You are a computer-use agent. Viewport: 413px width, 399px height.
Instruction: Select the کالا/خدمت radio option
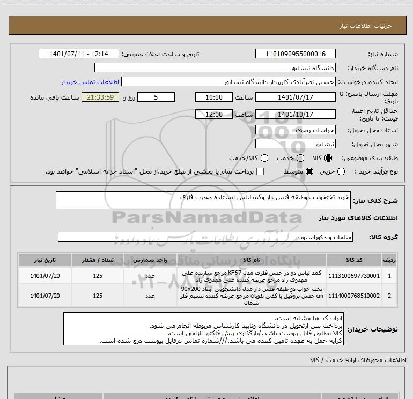click(x=264, y=158)
